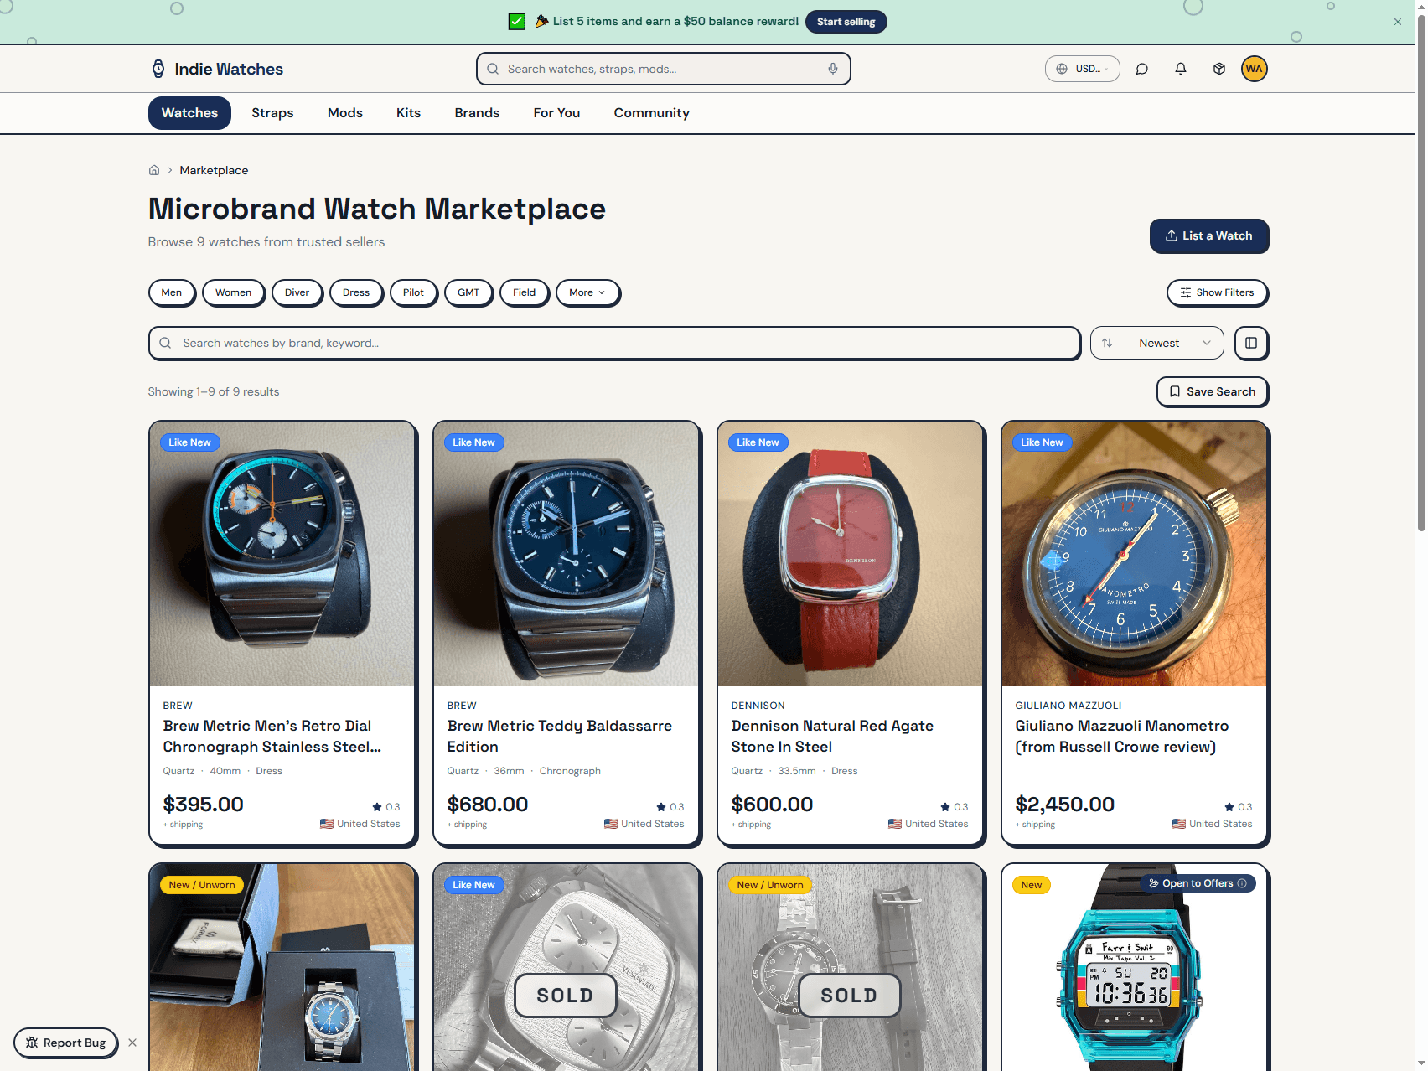This screenshot has width=1428, height=1071.
Task: Enable the GMT filter pill
Action: (x=468, y=292)
